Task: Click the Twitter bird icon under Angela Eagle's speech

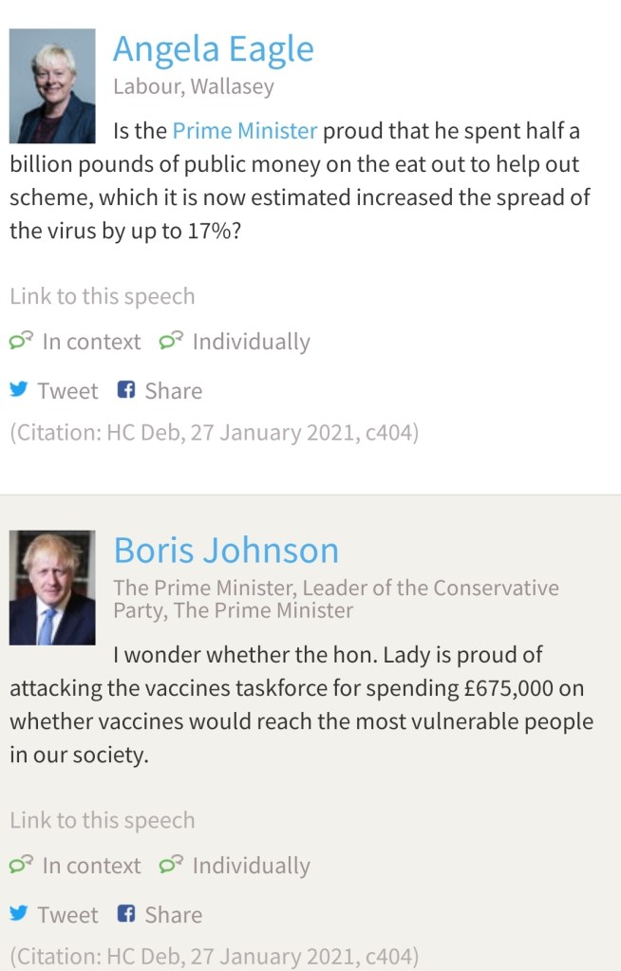Action: tap(19, 390)
